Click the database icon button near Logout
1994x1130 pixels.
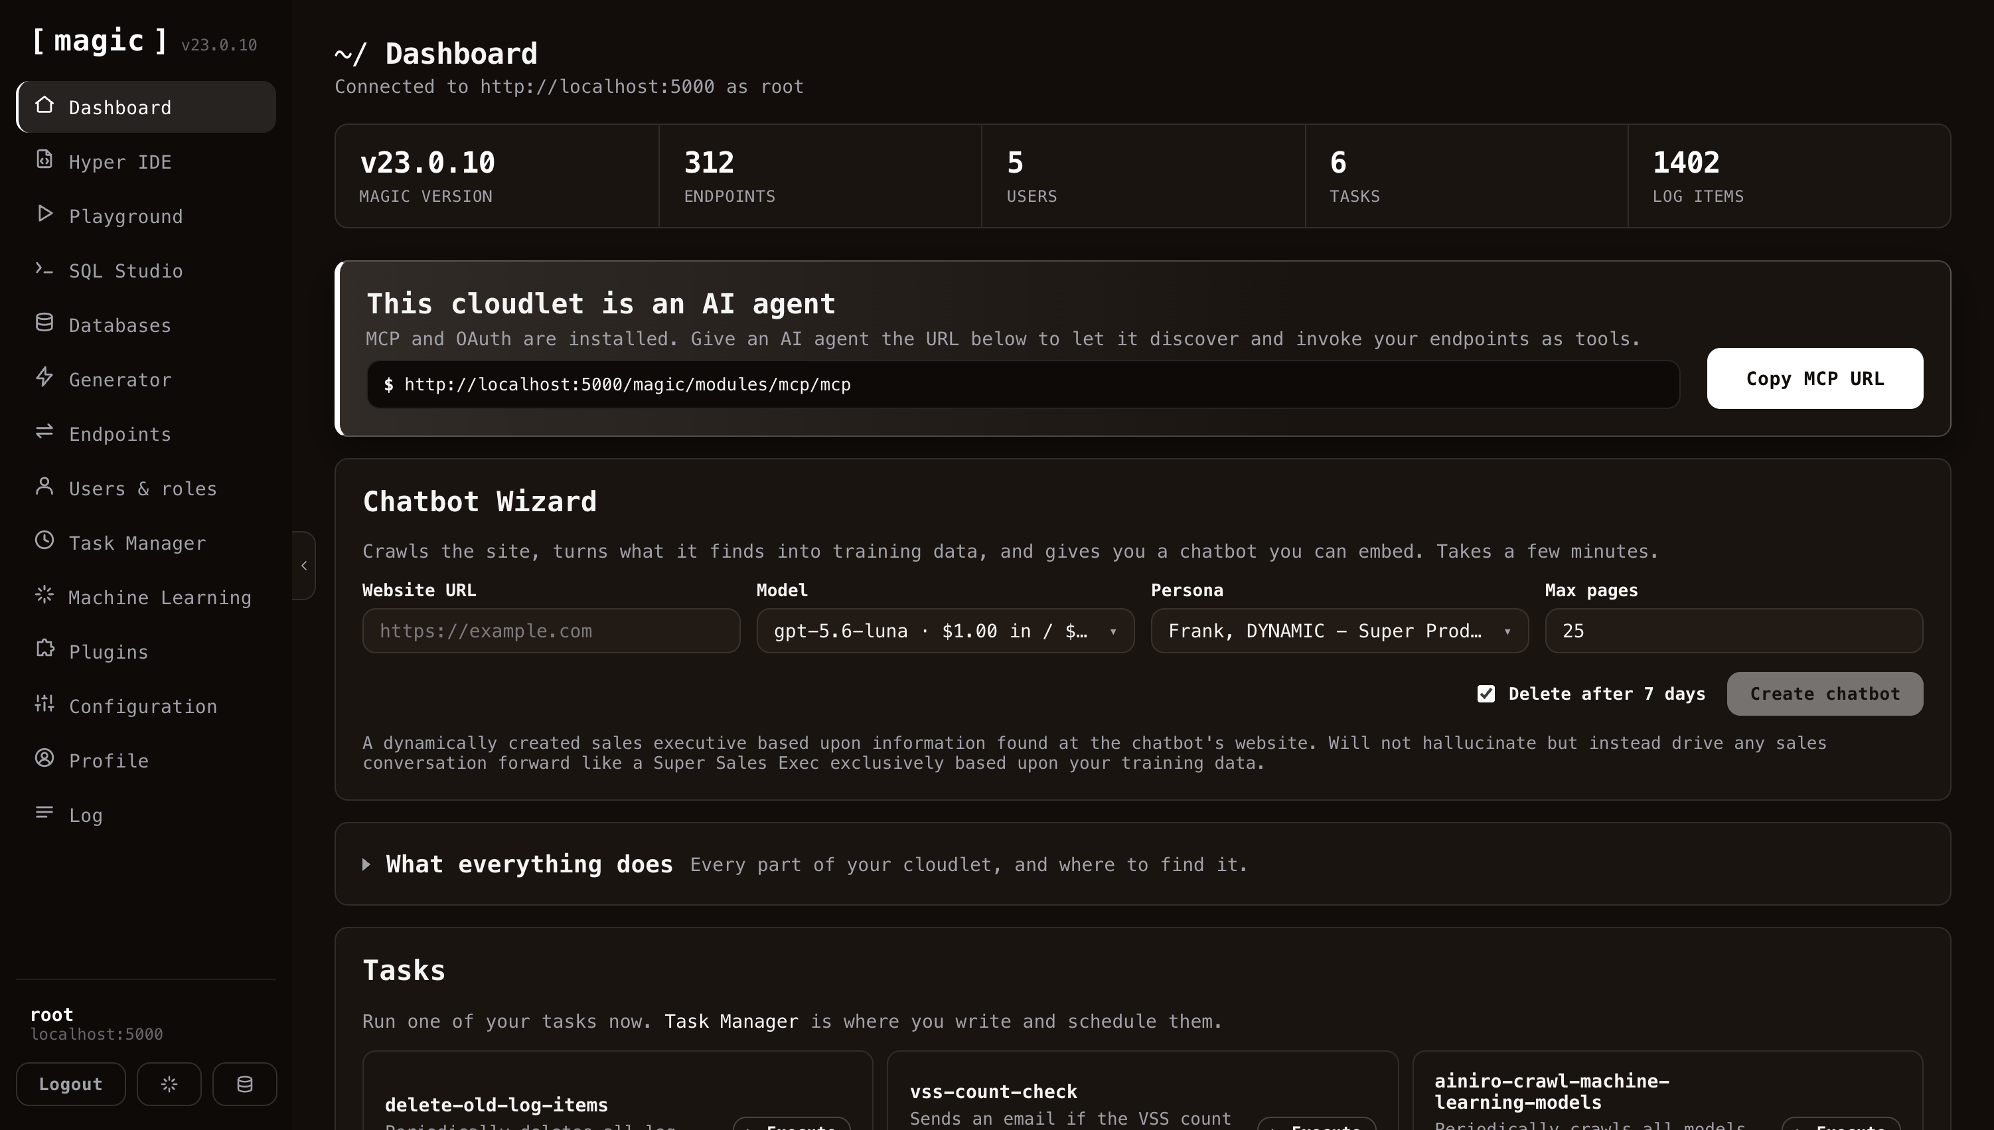coord(244,1084)
